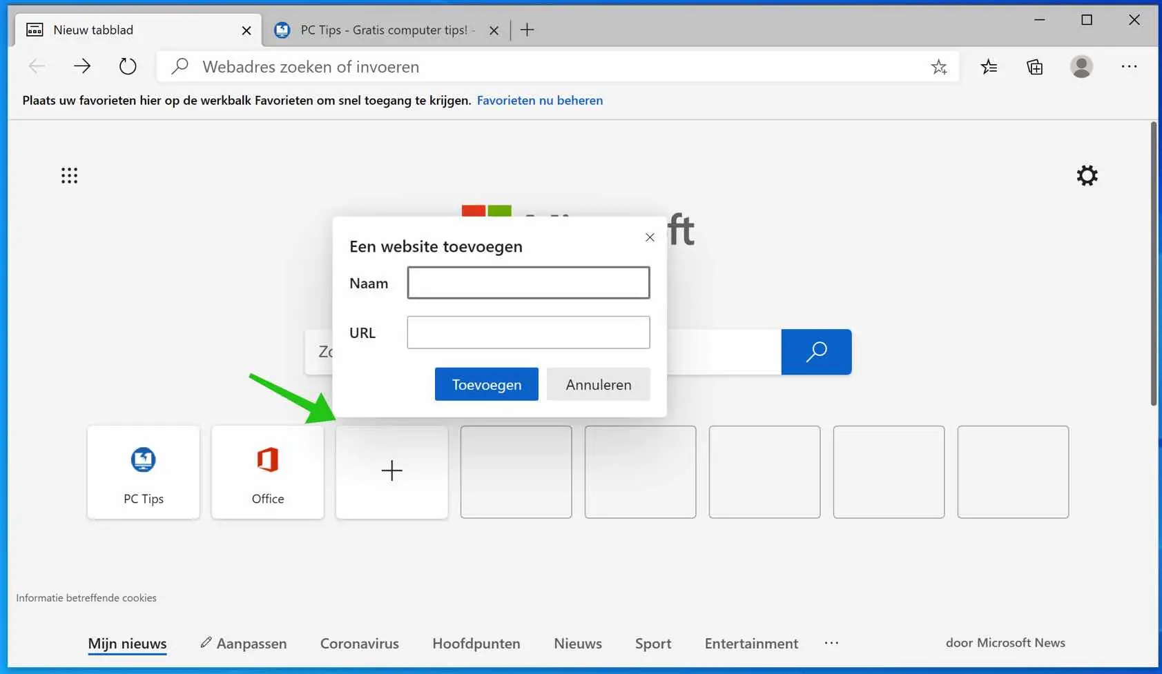Open the user profile avatar

click(x=1081, y=66)
